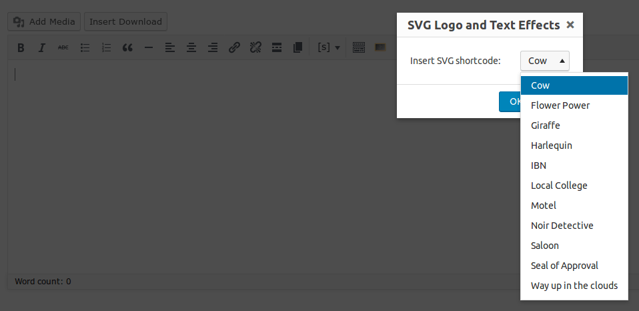Click the Insert SVG shortcode label

[x=455, y=61]
